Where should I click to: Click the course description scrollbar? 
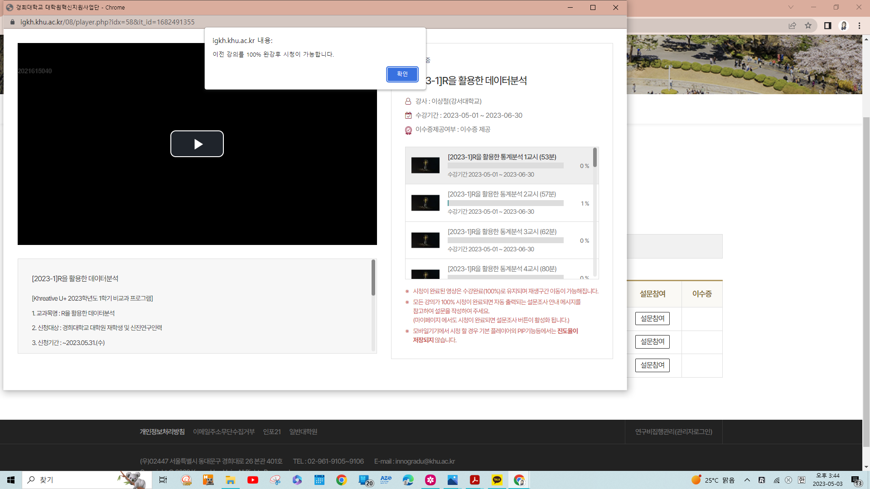click(373, 277)
